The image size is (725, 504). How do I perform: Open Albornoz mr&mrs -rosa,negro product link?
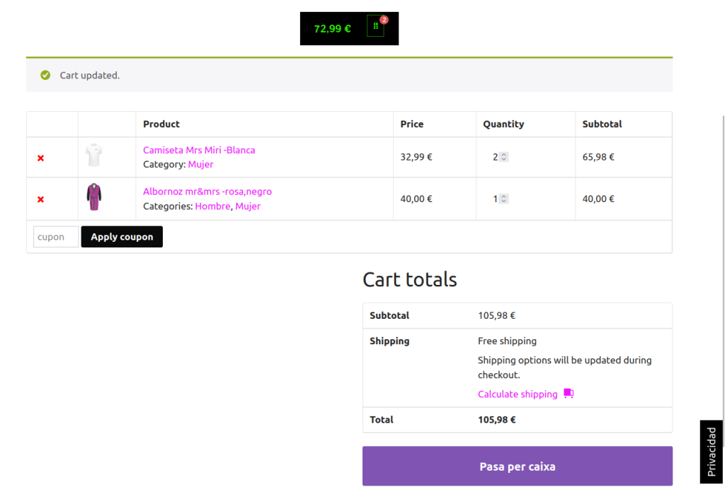click(207, 192)
